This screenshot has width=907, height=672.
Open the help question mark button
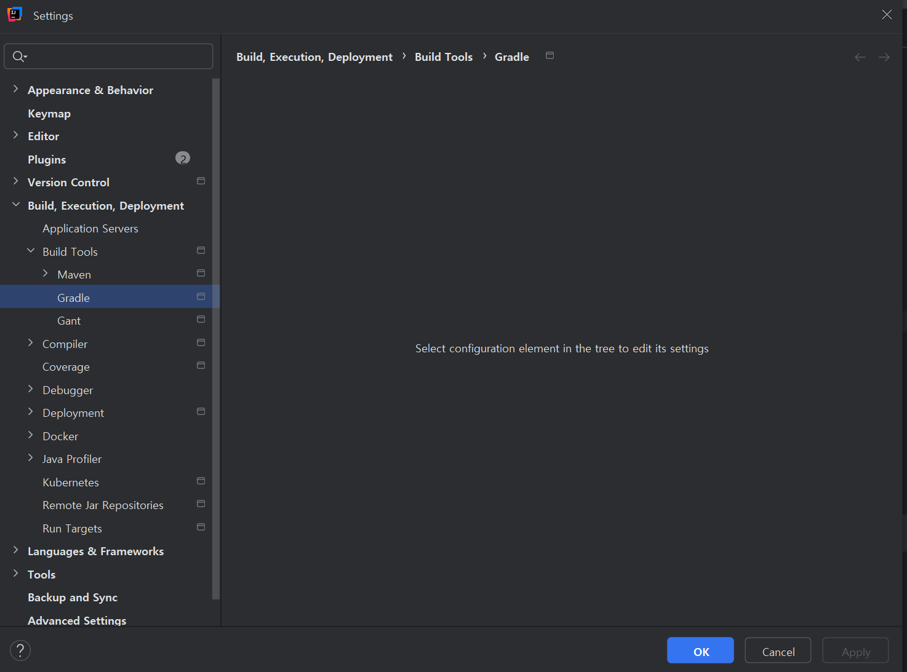pyautogui.click(x=20, y=650)
